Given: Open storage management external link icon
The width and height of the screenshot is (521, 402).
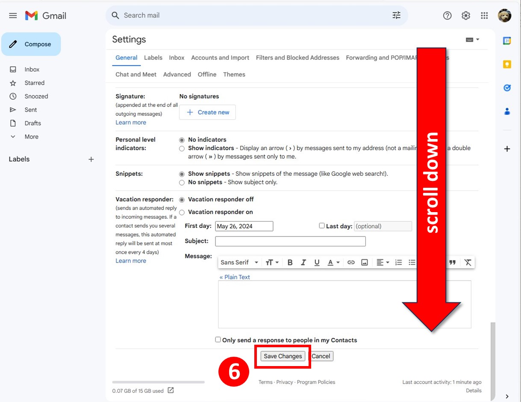Looking at the screenshot, I should pyautogui.click(x=171, y=390).
